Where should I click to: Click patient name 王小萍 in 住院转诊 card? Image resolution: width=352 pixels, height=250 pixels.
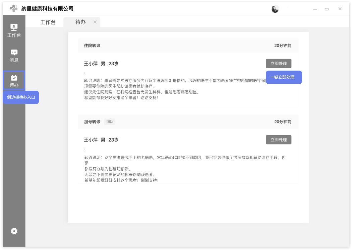pyautogui.click(x=91, y=64)
